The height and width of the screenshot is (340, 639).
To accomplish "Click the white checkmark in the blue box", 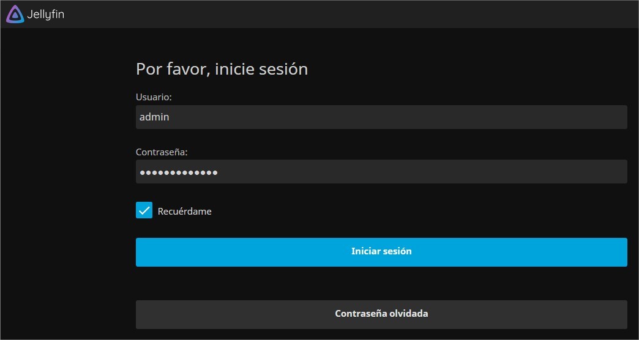I will (144, 210).
